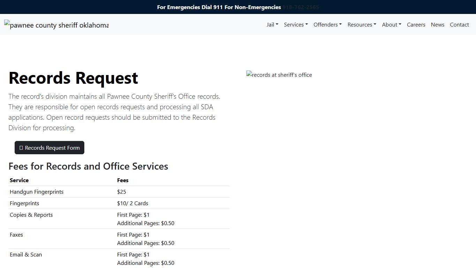Navigate to the Careers page

416,24
